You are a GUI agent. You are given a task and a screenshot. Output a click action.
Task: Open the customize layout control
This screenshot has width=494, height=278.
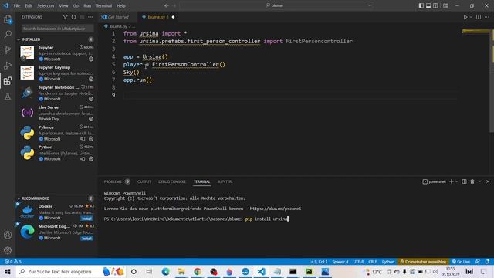445,5
